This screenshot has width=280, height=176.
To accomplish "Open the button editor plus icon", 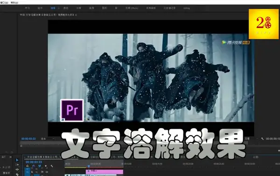I will (x=279, y=151).
